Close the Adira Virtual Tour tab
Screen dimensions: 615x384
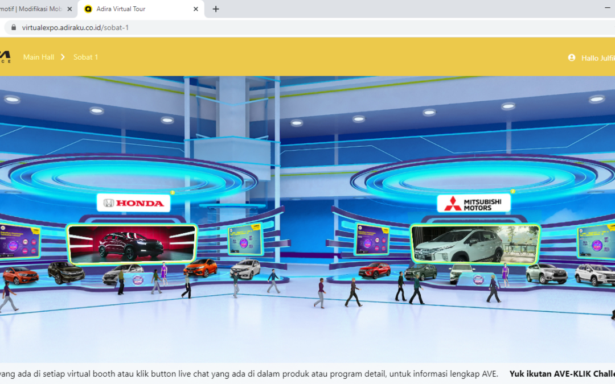click(x=196, y=9)
